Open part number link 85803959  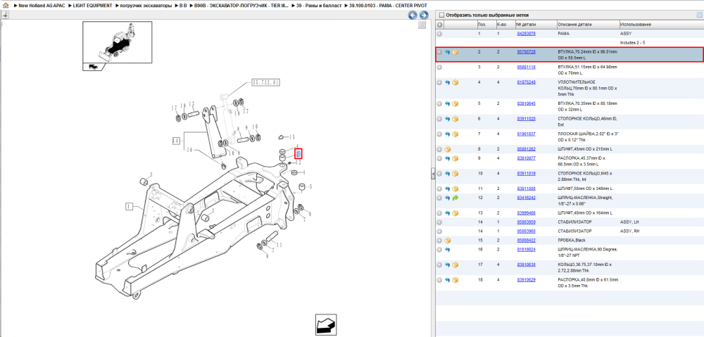526,222
